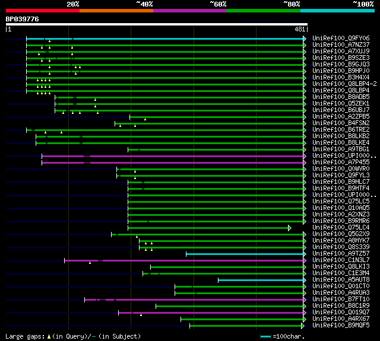Open the UniRef100_B8LKB2 entry
The width and height of the screenshot is (380, 341).
[341, 136]
